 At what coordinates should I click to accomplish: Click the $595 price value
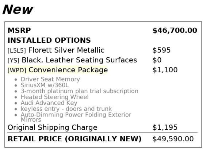pos(161,50)
